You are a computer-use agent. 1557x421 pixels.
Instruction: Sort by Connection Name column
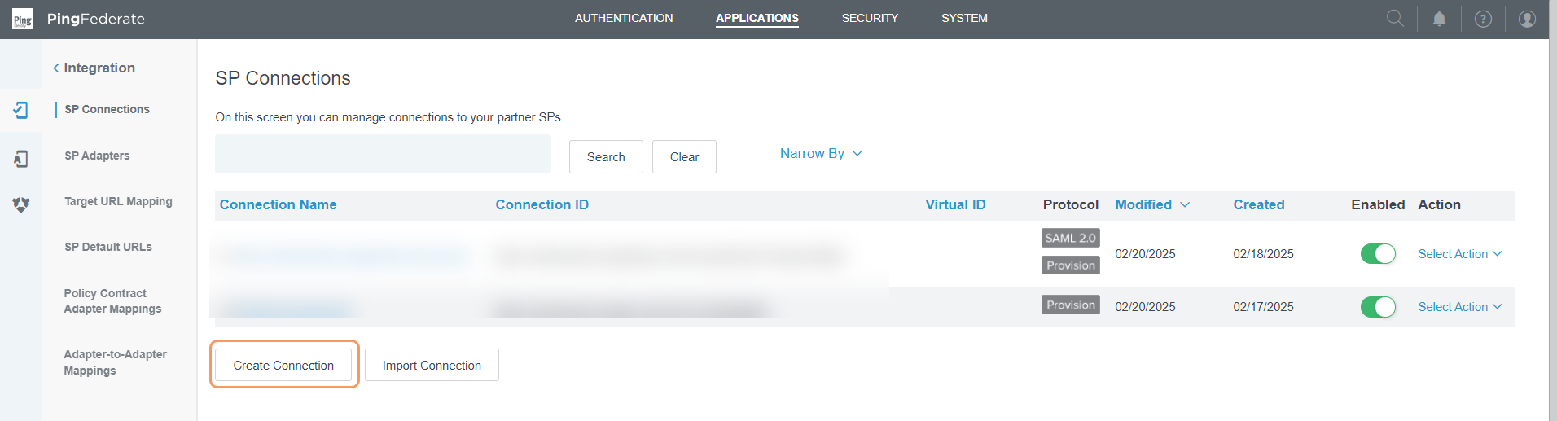[278, 204]
